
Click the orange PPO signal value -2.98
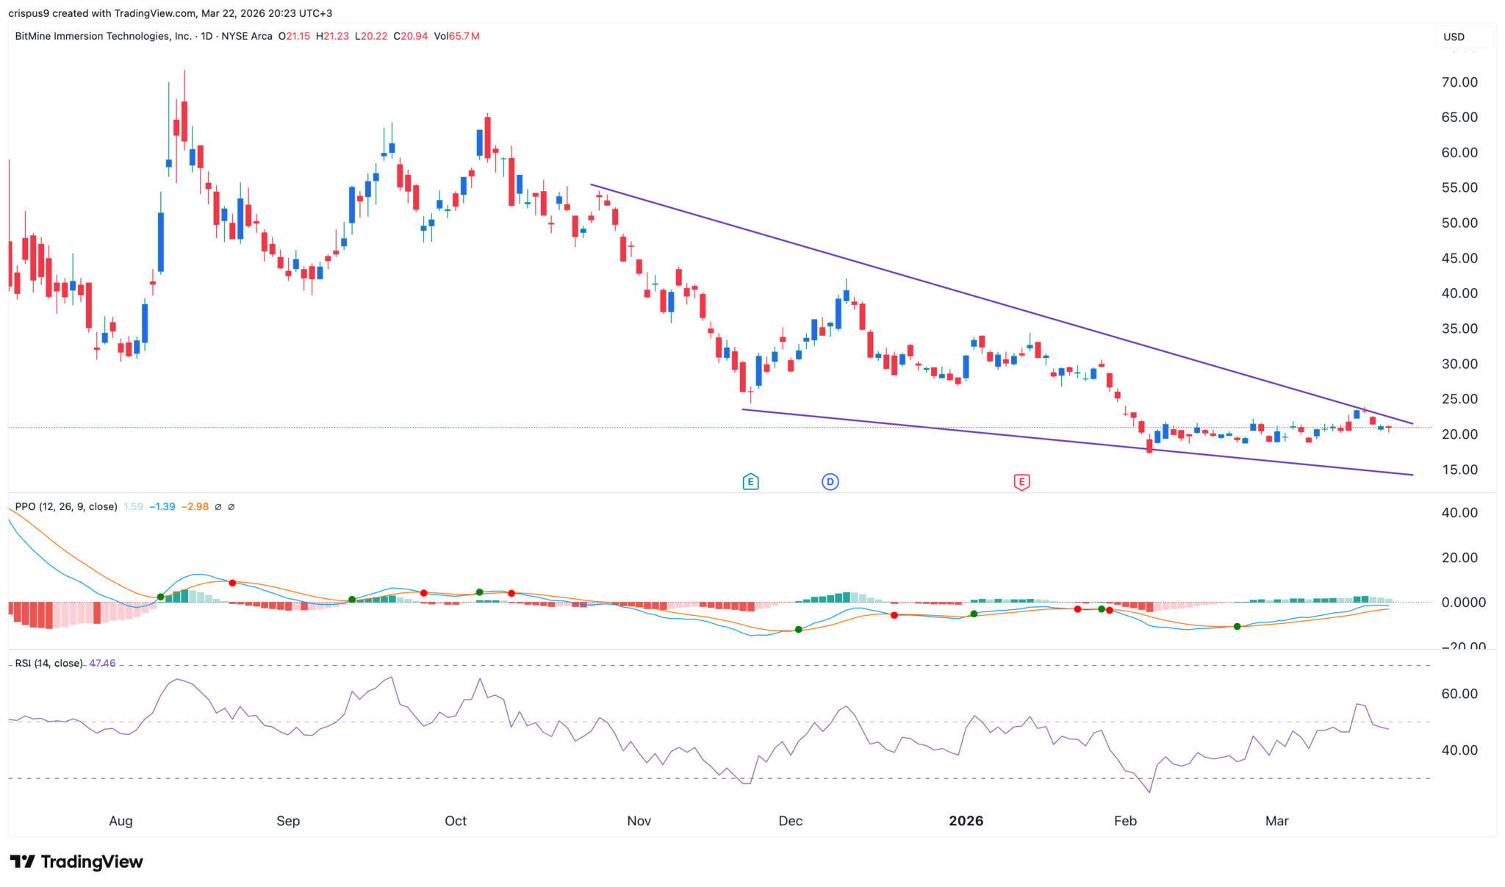195,507
